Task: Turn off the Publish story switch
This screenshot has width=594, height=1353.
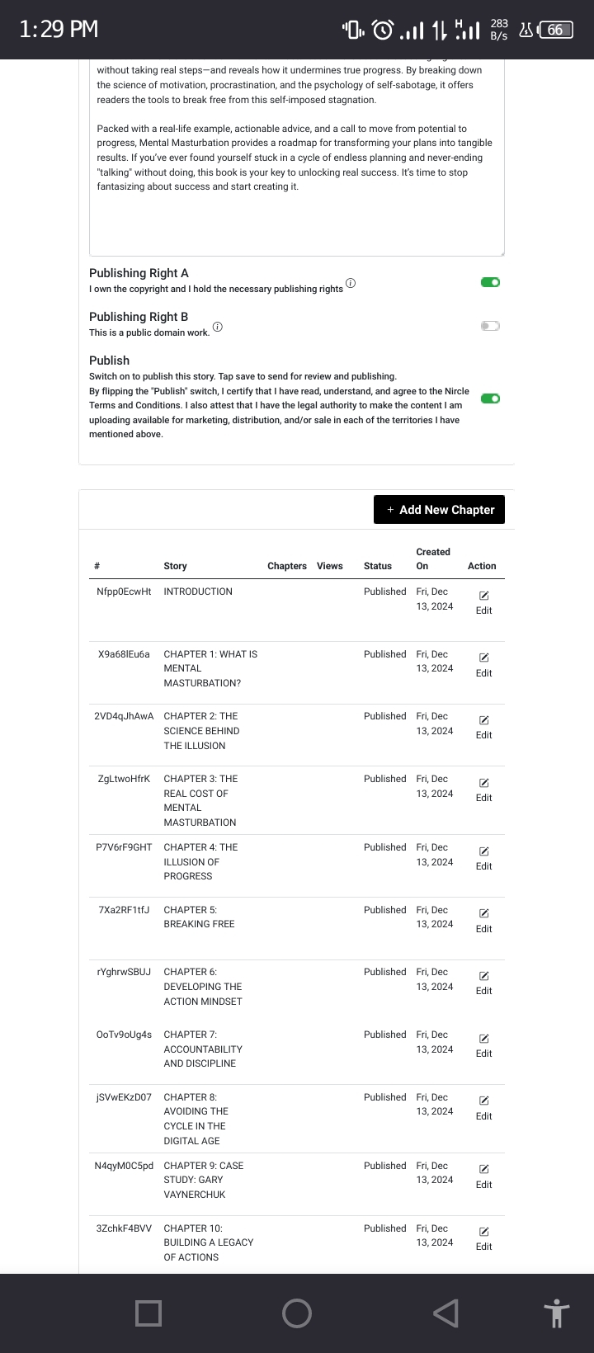Action: point(490,399)
